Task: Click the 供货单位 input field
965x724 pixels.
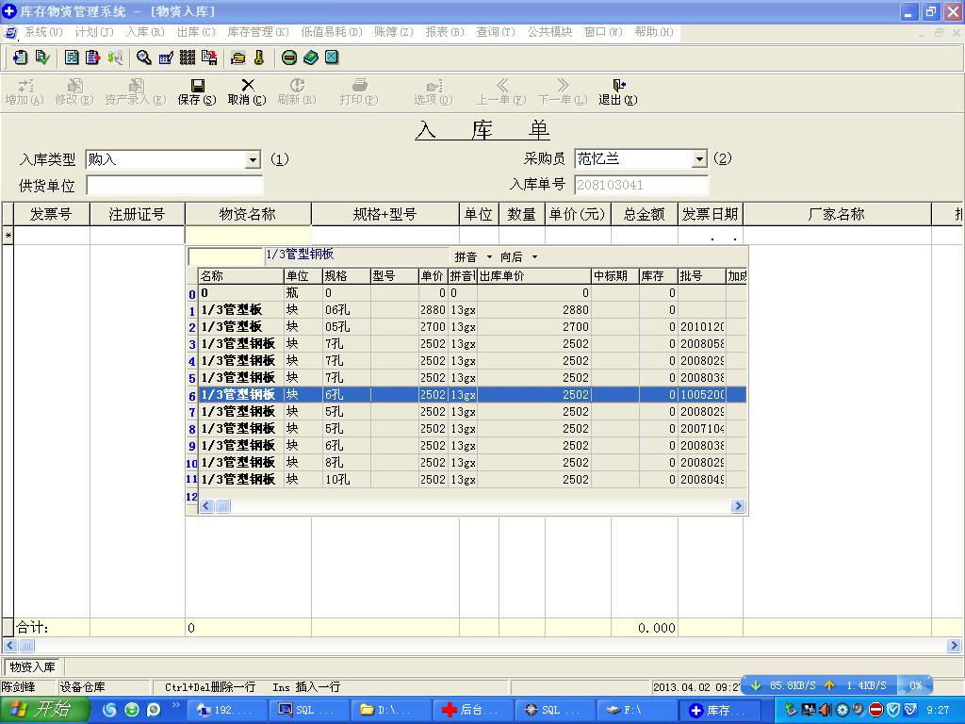Action: pyautogui.click(x=174, y=186)
